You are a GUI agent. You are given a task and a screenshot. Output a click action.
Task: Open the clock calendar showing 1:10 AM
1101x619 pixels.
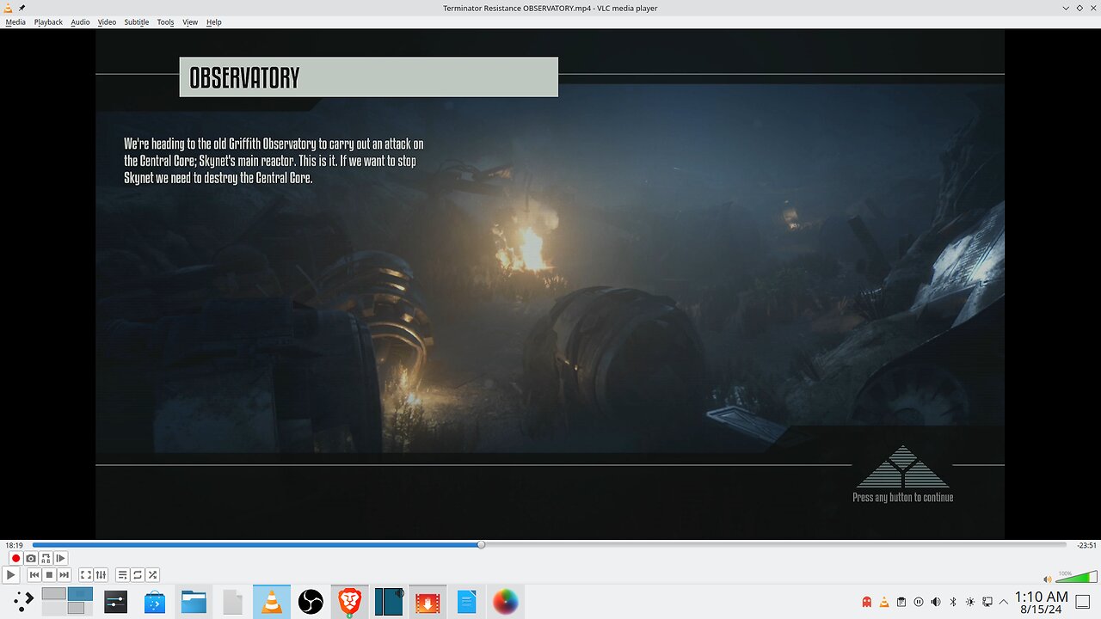point(1041,602)
